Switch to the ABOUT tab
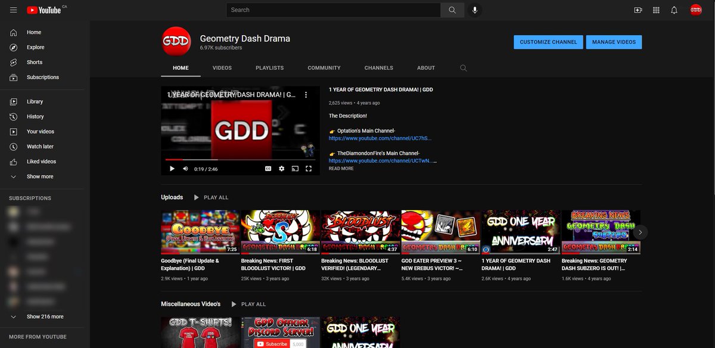 click(x=426, y=68)
